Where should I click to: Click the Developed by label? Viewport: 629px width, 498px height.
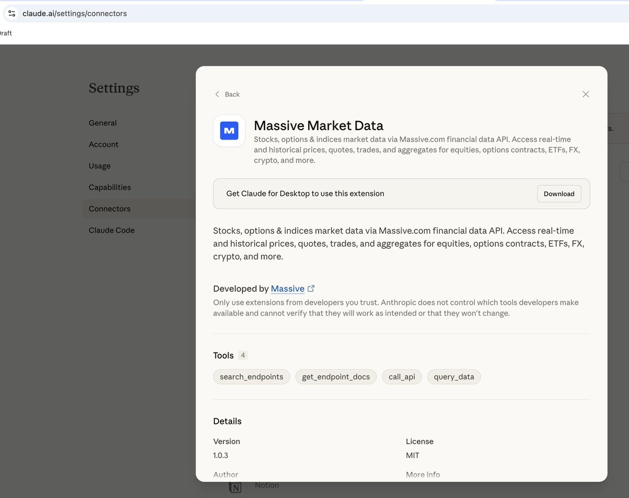241,289
